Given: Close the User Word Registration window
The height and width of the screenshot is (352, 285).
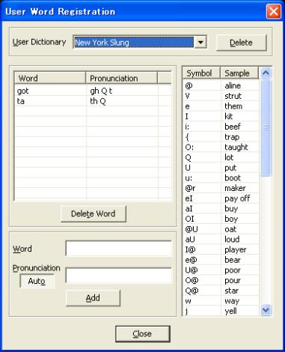Looking at the screenshot, I should click(x=274, y=11).
